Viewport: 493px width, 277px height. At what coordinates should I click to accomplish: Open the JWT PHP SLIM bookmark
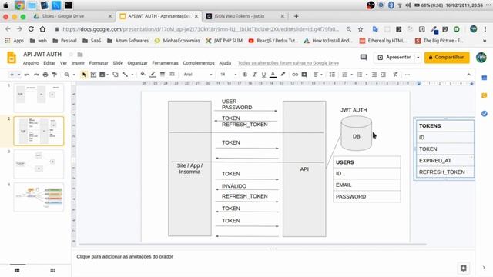(x=224, y=41)
